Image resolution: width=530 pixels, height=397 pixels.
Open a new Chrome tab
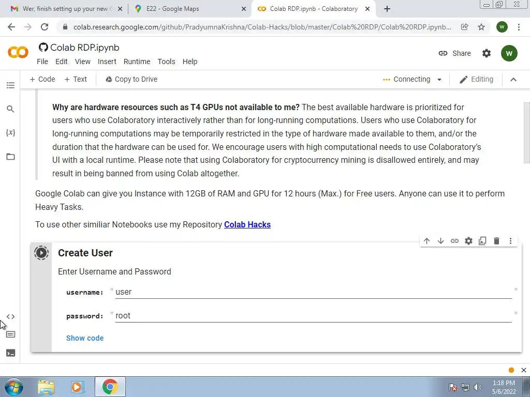click(x=387, y=9)
